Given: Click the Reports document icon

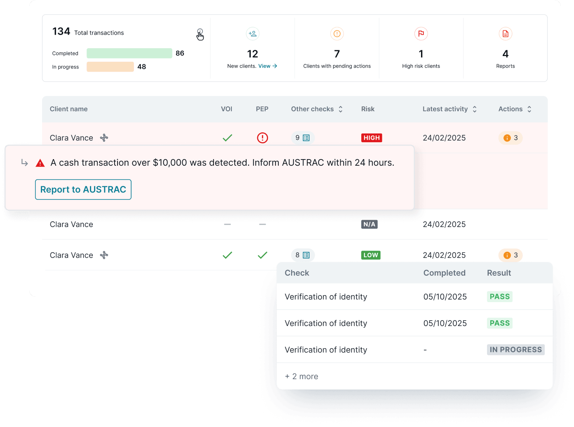Looking at the screenshot, I should pyautogui.click(x=506, y=34).
